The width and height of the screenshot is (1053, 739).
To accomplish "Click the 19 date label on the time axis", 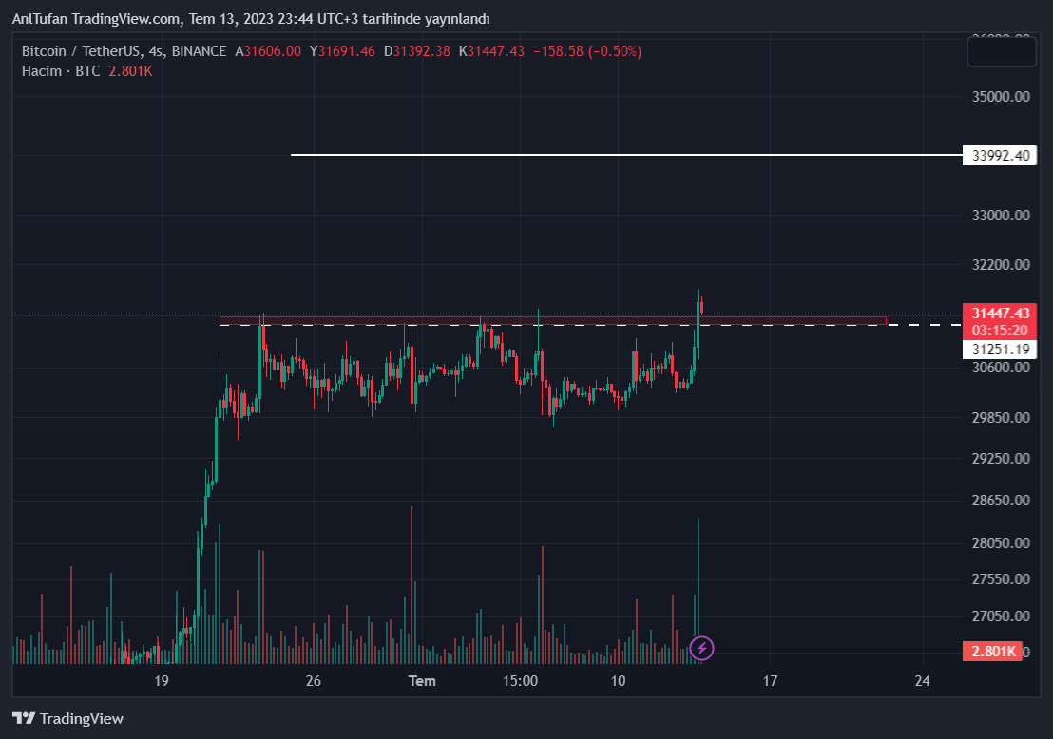I will 161,680.
